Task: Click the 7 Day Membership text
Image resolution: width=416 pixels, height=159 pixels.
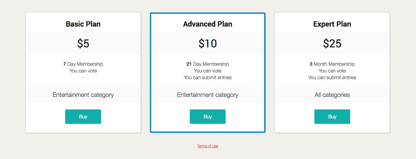Action: pyautogui.click(x=83, y=64)
